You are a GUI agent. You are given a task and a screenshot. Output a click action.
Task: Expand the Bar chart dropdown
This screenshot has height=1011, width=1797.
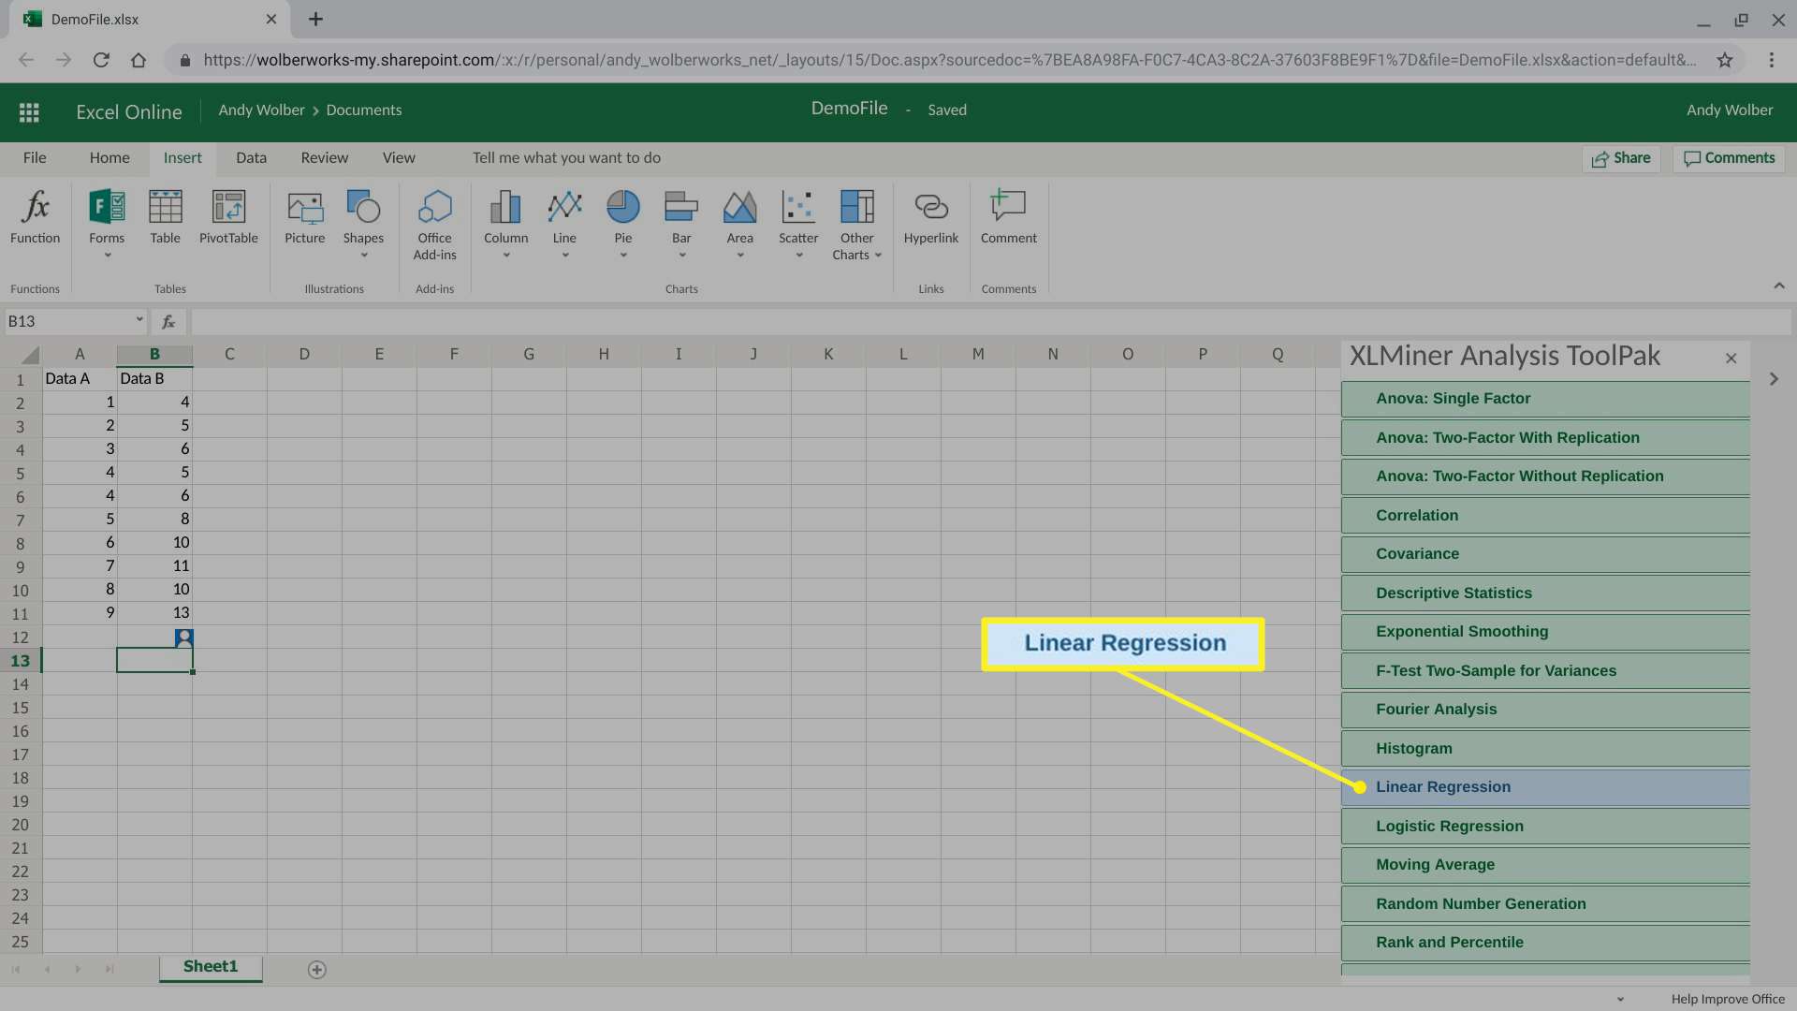click(681, 256)
